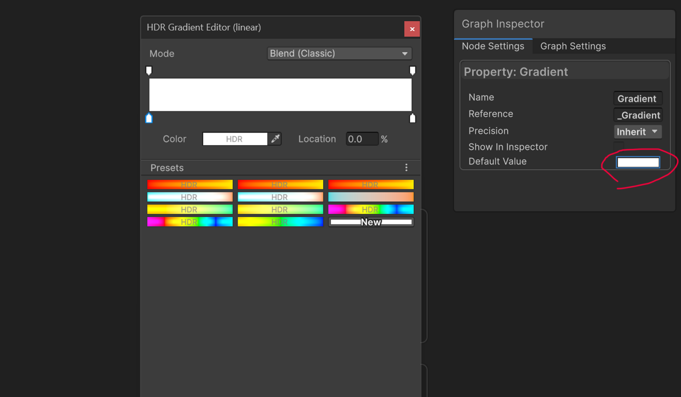This screenshot has height=397, width=681.
Task: Select the left color key marker below gradient
Action: coord(149,118)
